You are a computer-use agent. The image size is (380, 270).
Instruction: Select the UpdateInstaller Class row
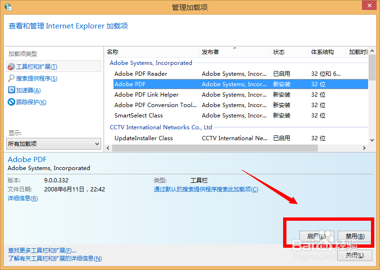[241, 138]
